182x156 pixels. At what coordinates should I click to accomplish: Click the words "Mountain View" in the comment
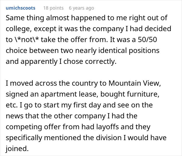click(x=135, y=83)
